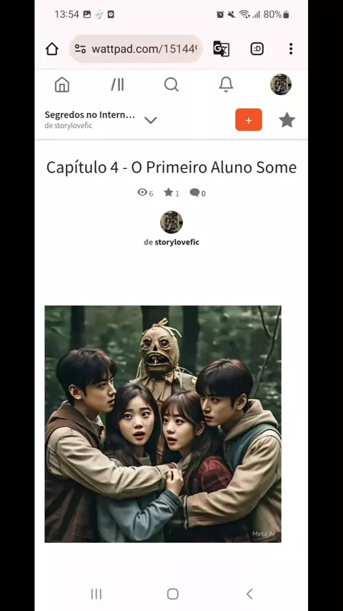343x611 pixels.
Task: Tap the comments count bubble icon
Action: click(x=194, y=192)
